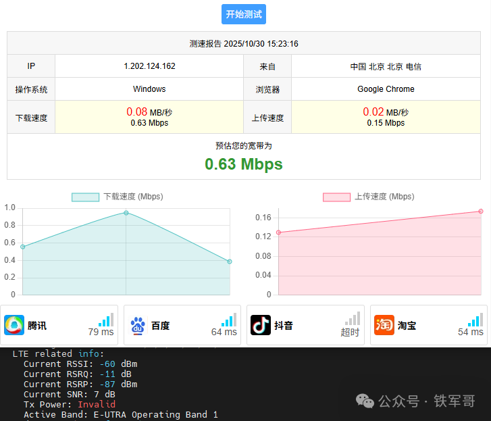
Task: Click the Taobao orange icon
Action: point(384,325)
